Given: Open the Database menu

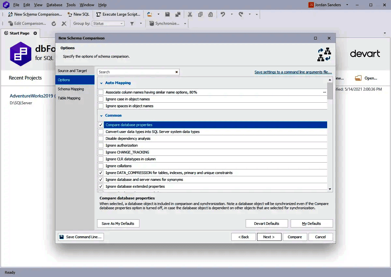Looking at the screenshot, I should pyautogui.click(x=54, y=5).
